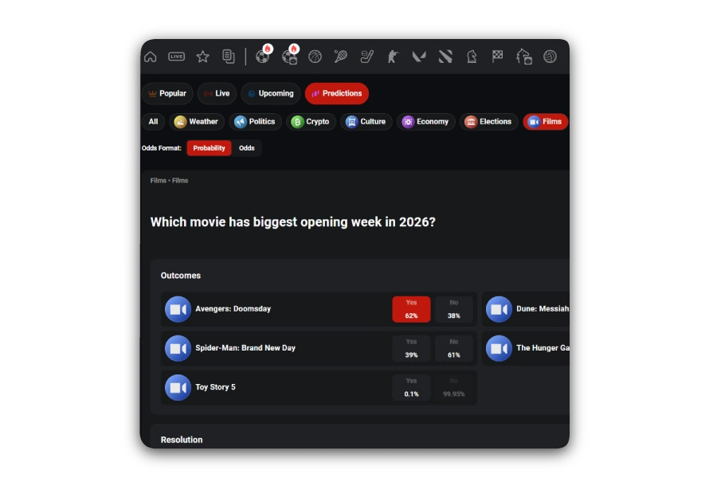This screenshot has width=717, height=478.
Task: Filter predictions by Culture
Action: pyautogui.click(x=366, y=122)
